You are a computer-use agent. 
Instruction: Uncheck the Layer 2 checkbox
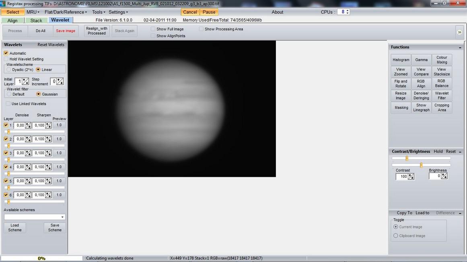click(6, 139)
